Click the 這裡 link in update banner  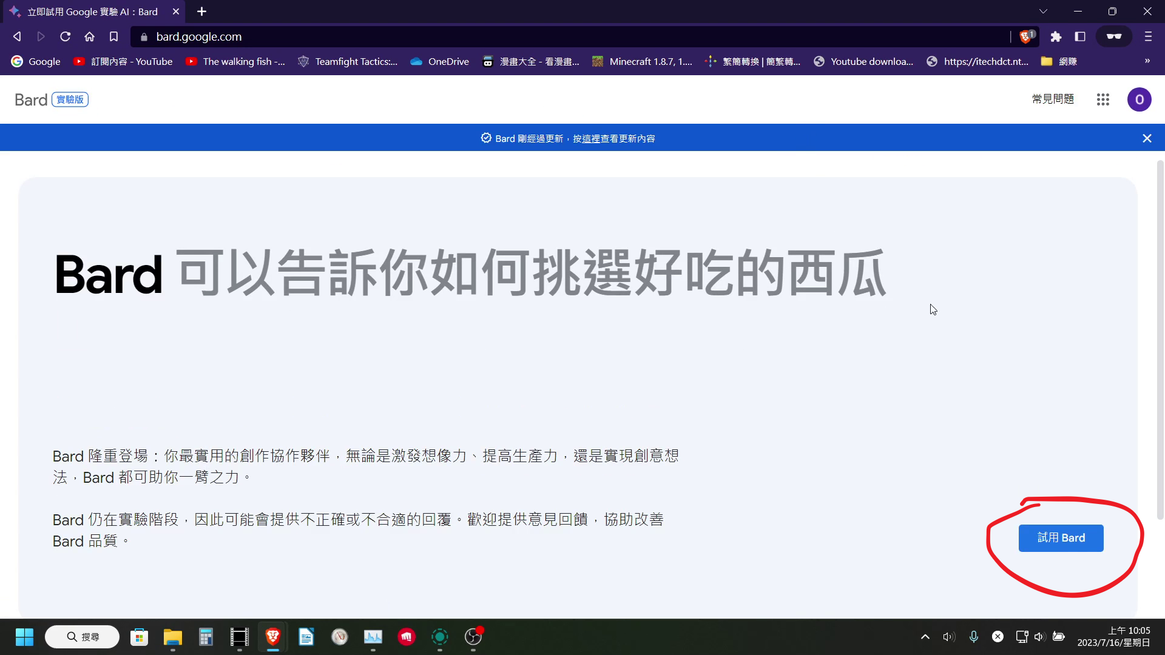[591, 139]
